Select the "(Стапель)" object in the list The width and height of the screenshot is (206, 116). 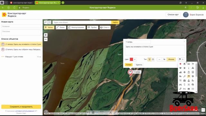21,49
